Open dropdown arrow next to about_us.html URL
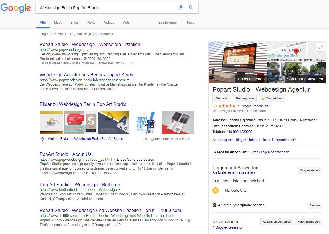 click(x=115, y=159)
